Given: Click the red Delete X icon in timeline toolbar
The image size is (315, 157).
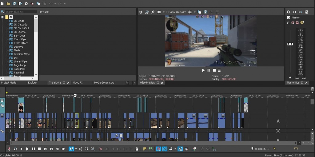Looking at the screenshot, I should tap(101, 149).
